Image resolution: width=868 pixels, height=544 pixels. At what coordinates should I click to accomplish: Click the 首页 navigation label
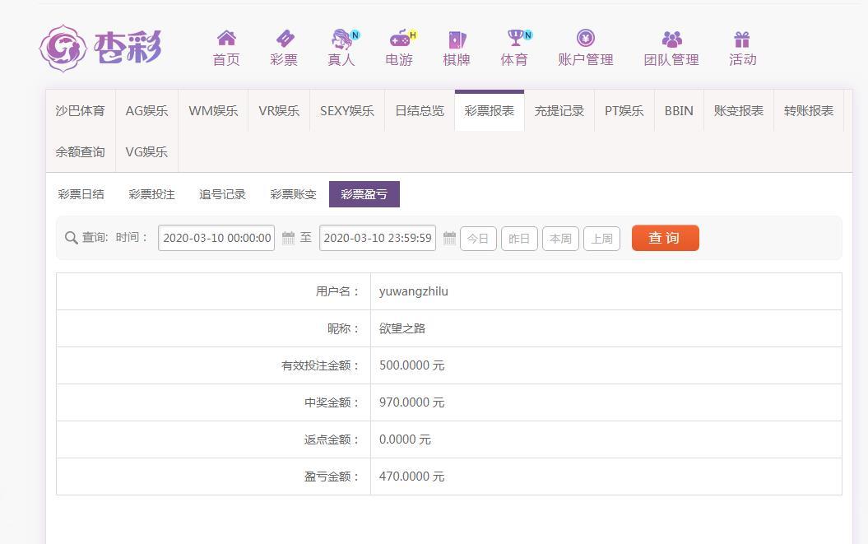[226, 60]
